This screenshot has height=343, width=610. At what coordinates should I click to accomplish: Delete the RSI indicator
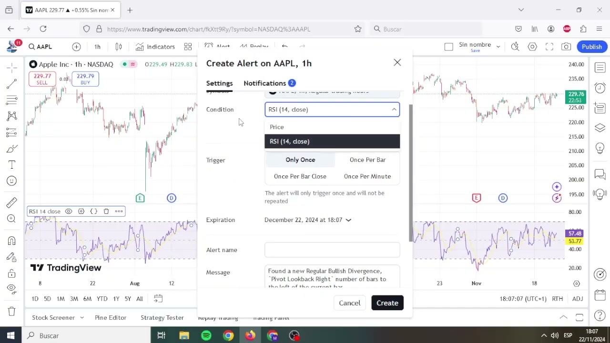[x=106, y=211]
